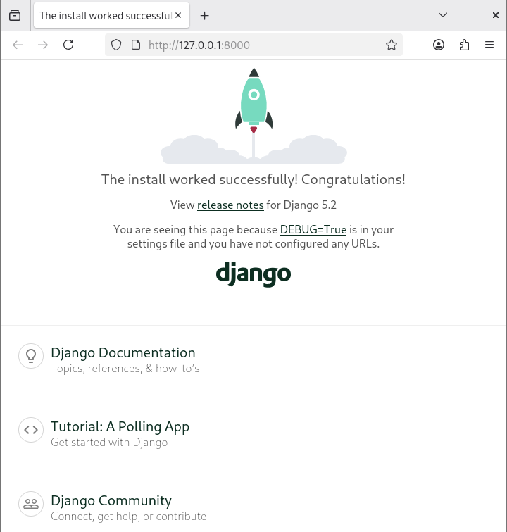Follow the DEBUG=True link

(x=313, y=230)
